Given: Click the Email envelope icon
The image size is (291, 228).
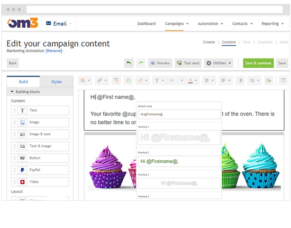Looking at the screenshot, I should point(48,23).
